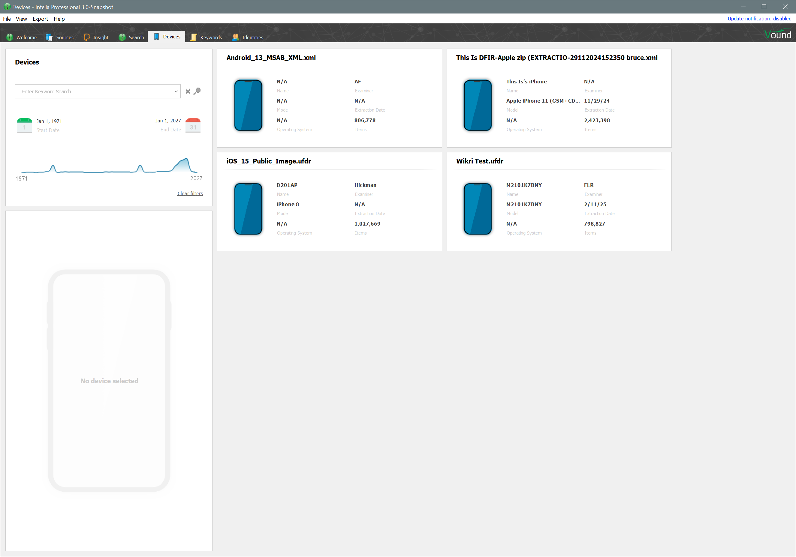Click the largest peak on the date timeline
Image resolution: width=796 pixels, height=557 pixels.
point(186,160)
